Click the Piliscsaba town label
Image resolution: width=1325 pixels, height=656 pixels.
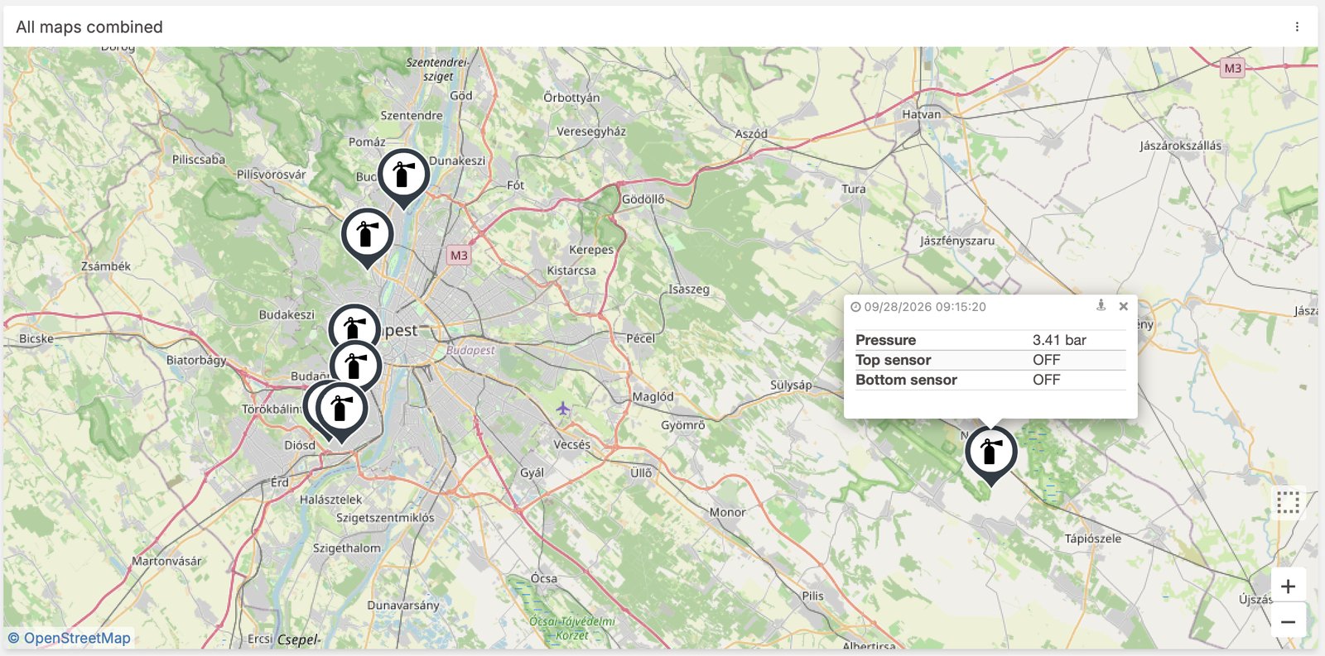point(199,159)
